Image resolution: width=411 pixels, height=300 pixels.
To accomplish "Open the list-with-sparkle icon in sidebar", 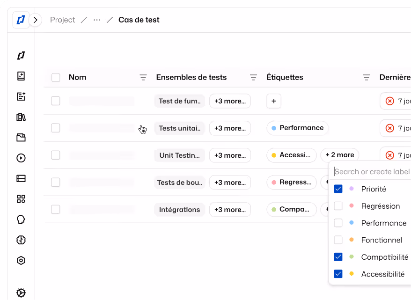I will pyautogui.click(x=21, y=96).
